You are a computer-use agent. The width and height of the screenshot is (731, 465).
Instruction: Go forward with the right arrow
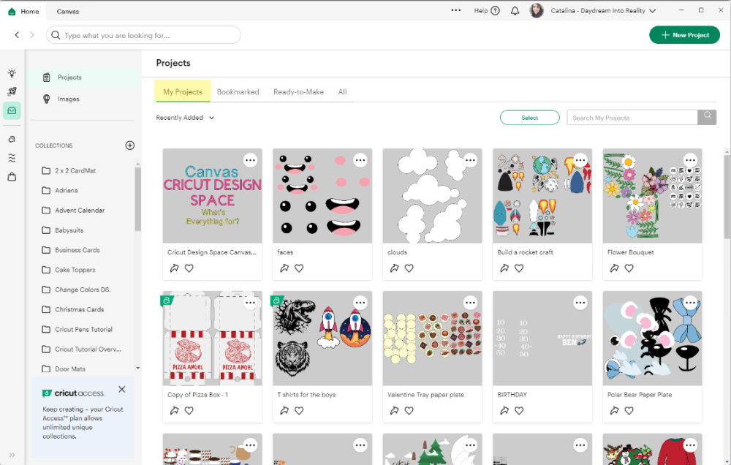point(31,35)
